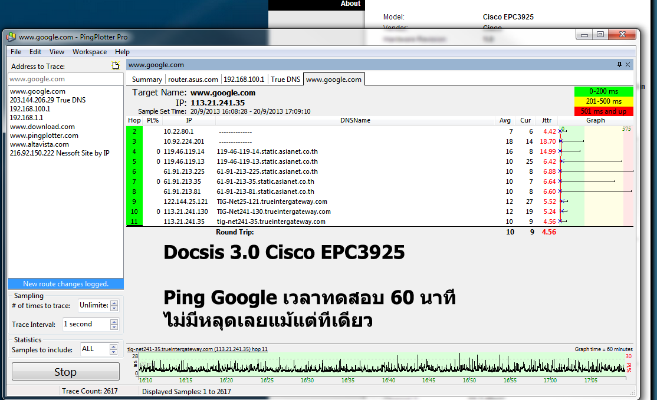Click the yellow 201-500 ms legend swatch
The width and height of the screenshot is (657, 400).
click(x=603, y=101)
